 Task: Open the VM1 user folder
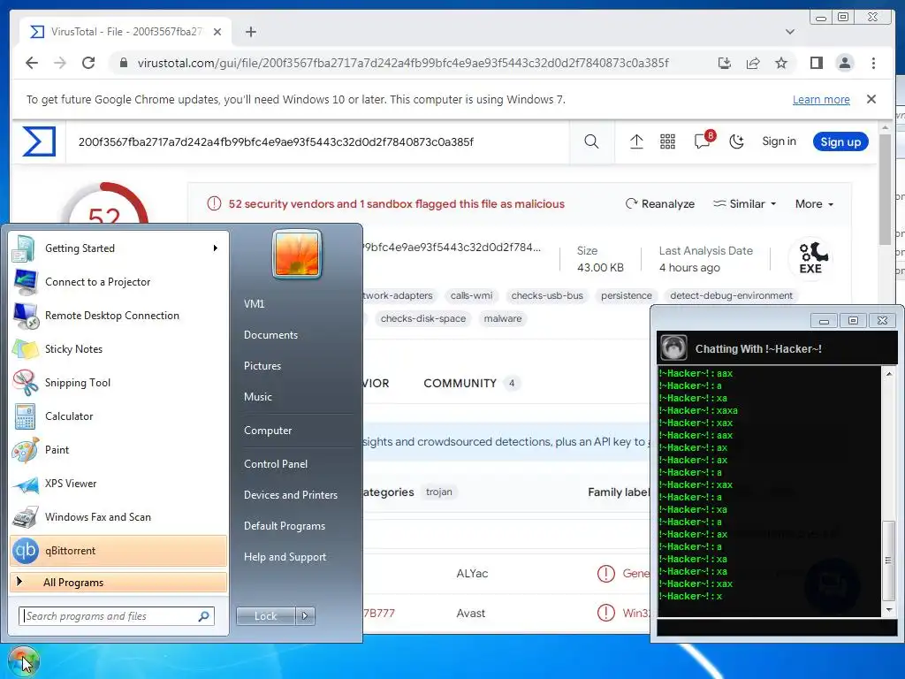point(255,304)
